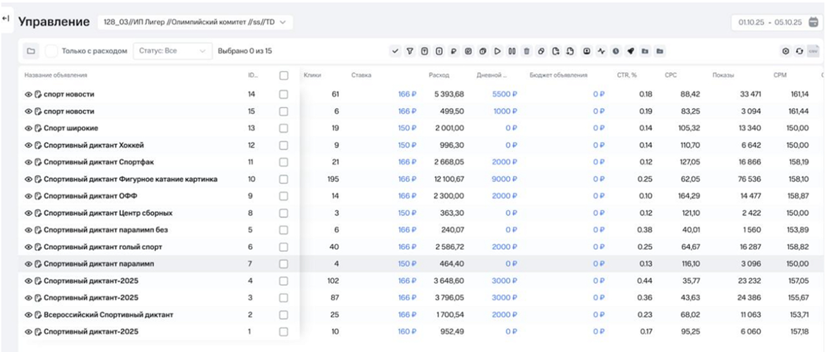Click the trash delete icon in toolbar
Image resolution: width=825 pixels, height=352 pixels.
[x=526, y=51]
